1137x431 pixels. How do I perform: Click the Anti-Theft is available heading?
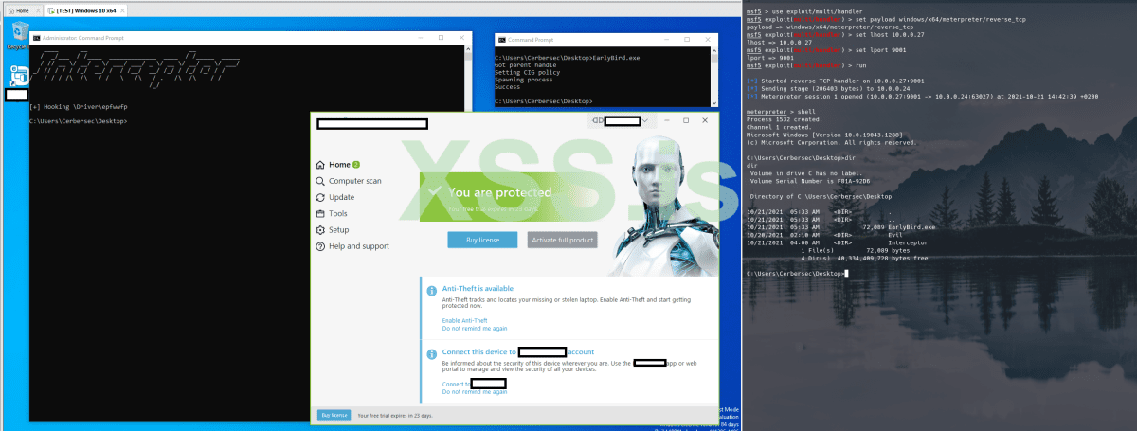pyautogui.click(x=478, y=289)
